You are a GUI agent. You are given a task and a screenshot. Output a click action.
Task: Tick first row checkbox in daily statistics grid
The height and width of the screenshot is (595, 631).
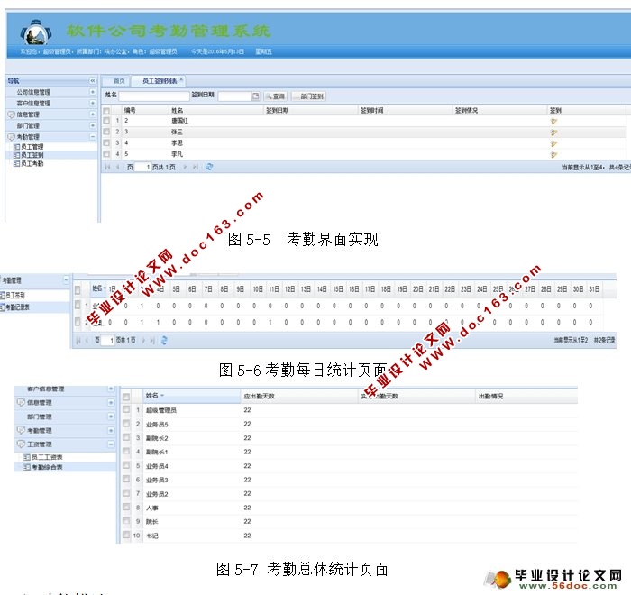coord(78,305)
